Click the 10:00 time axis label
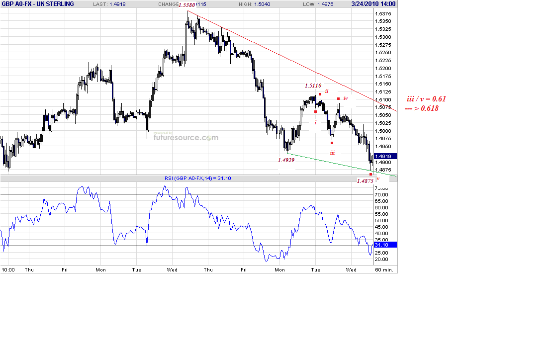553x353 pixels. pyautogui.click(x=8, y=270)
